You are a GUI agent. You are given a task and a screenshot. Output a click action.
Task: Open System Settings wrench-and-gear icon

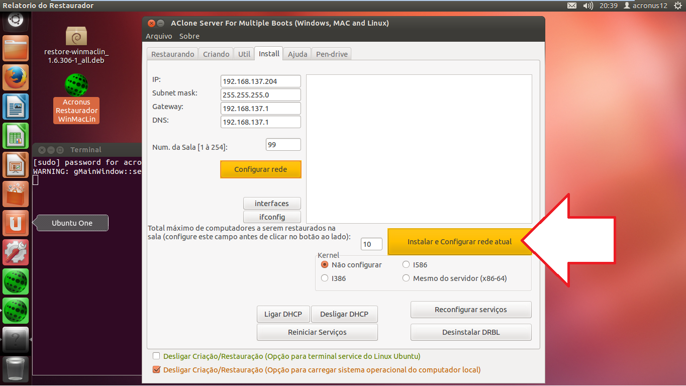[16, 252]
